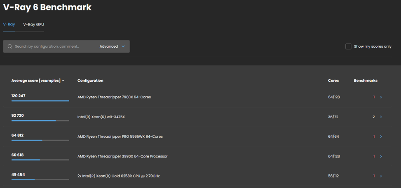
Task: Open 2x Intel Xeon Gold 6258R entry
Action: 118,176
